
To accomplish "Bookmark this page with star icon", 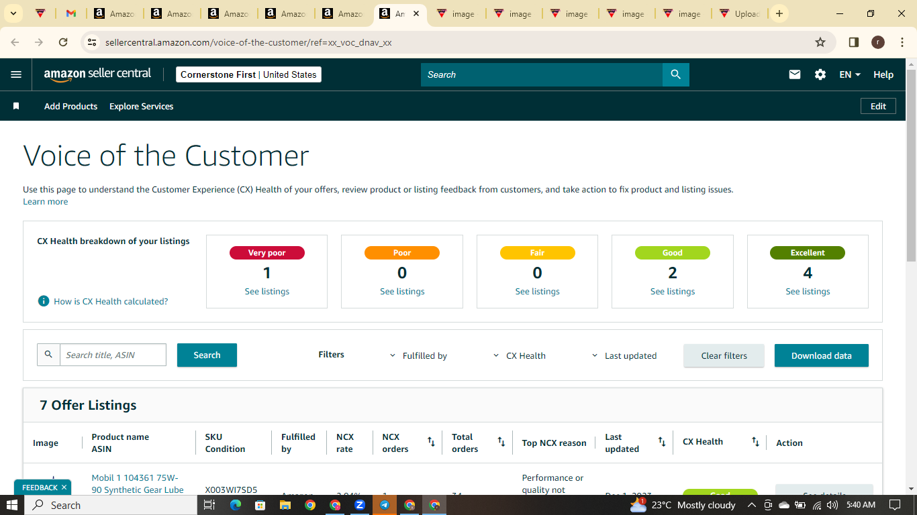I will (x=820, y=42).
